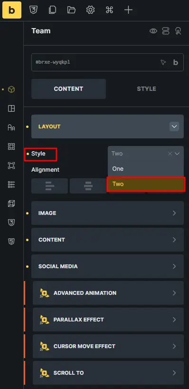Open the templates folder icon

point(71,10)
